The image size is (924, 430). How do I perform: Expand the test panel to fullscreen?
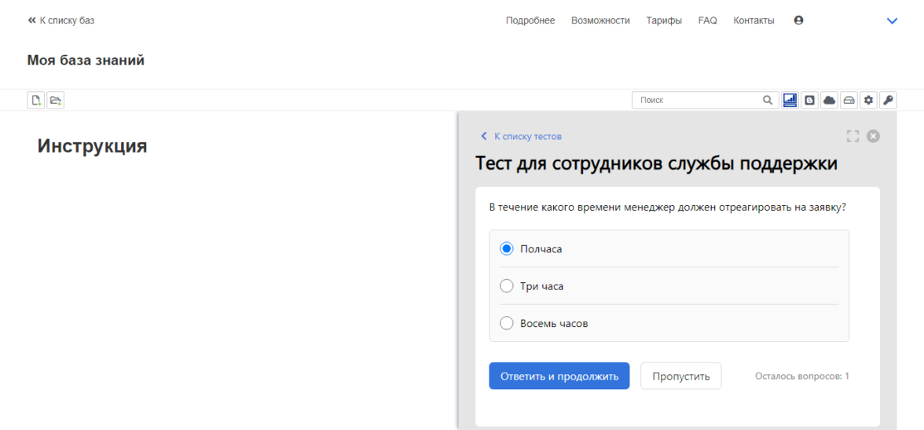coord(852,136)
